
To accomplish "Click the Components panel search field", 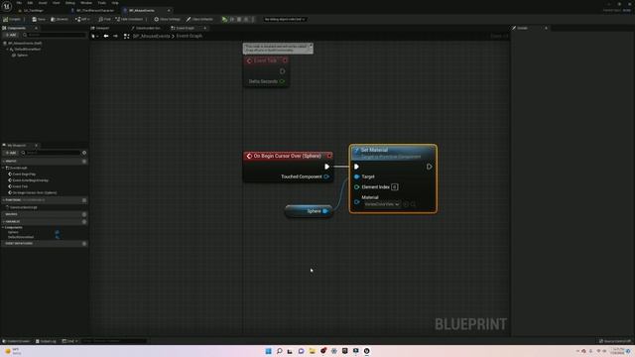I will pos(55,36).
